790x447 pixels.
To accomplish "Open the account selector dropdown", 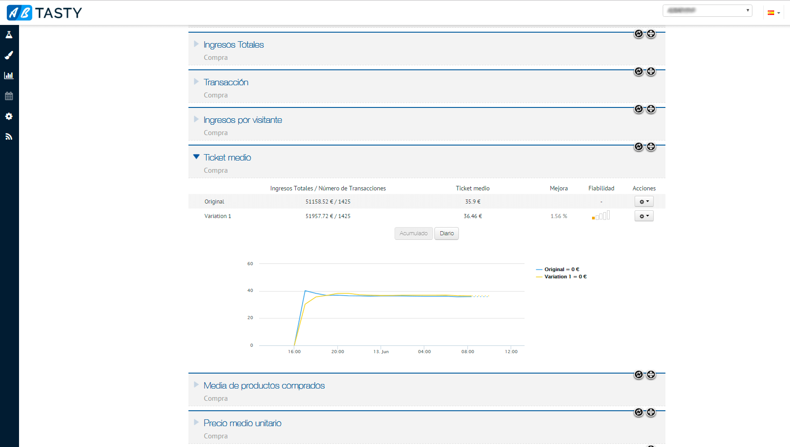I will pyautogui.click(x=707, y=10).
